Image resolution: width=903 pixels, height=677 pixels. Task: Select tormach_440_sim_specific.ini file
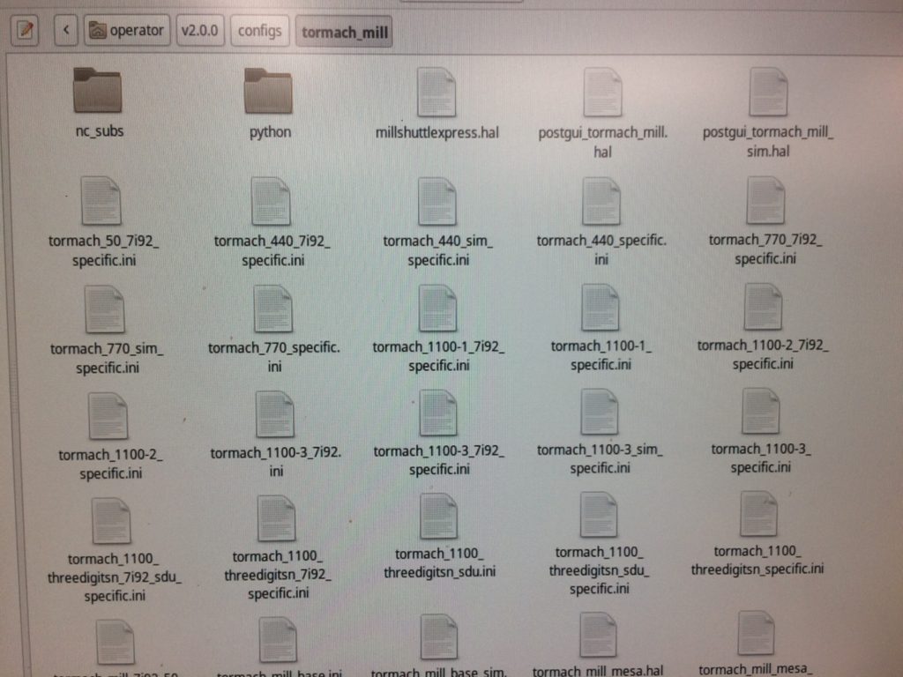[x=437, y=223]
